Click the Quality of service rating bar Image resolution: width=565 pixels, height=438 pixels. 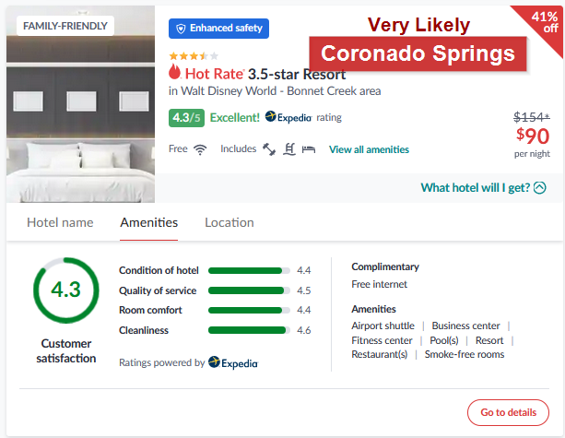(249, 290)
